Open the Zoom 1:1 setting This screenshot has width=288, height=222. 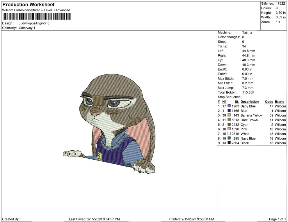(x=278, y=22)
